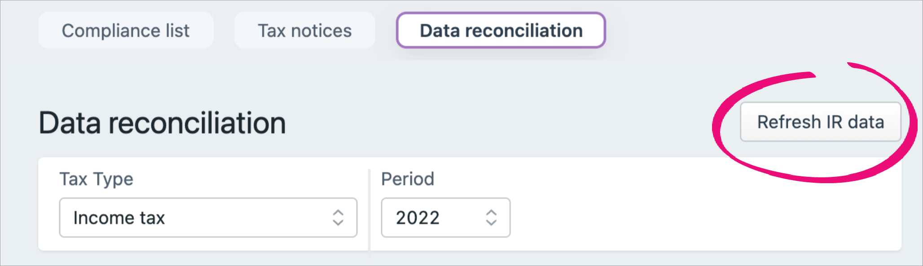This screenshot has height=266, width=923.
Task: Click the down arrow in Tax Type chevron
Action: point(338,223)
